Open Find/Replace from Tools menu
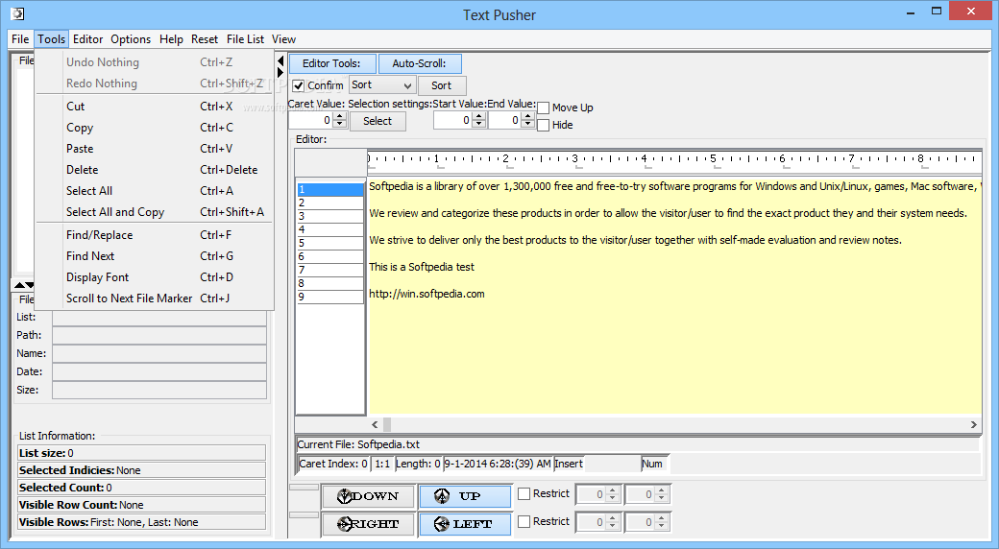 coord(155,235)
